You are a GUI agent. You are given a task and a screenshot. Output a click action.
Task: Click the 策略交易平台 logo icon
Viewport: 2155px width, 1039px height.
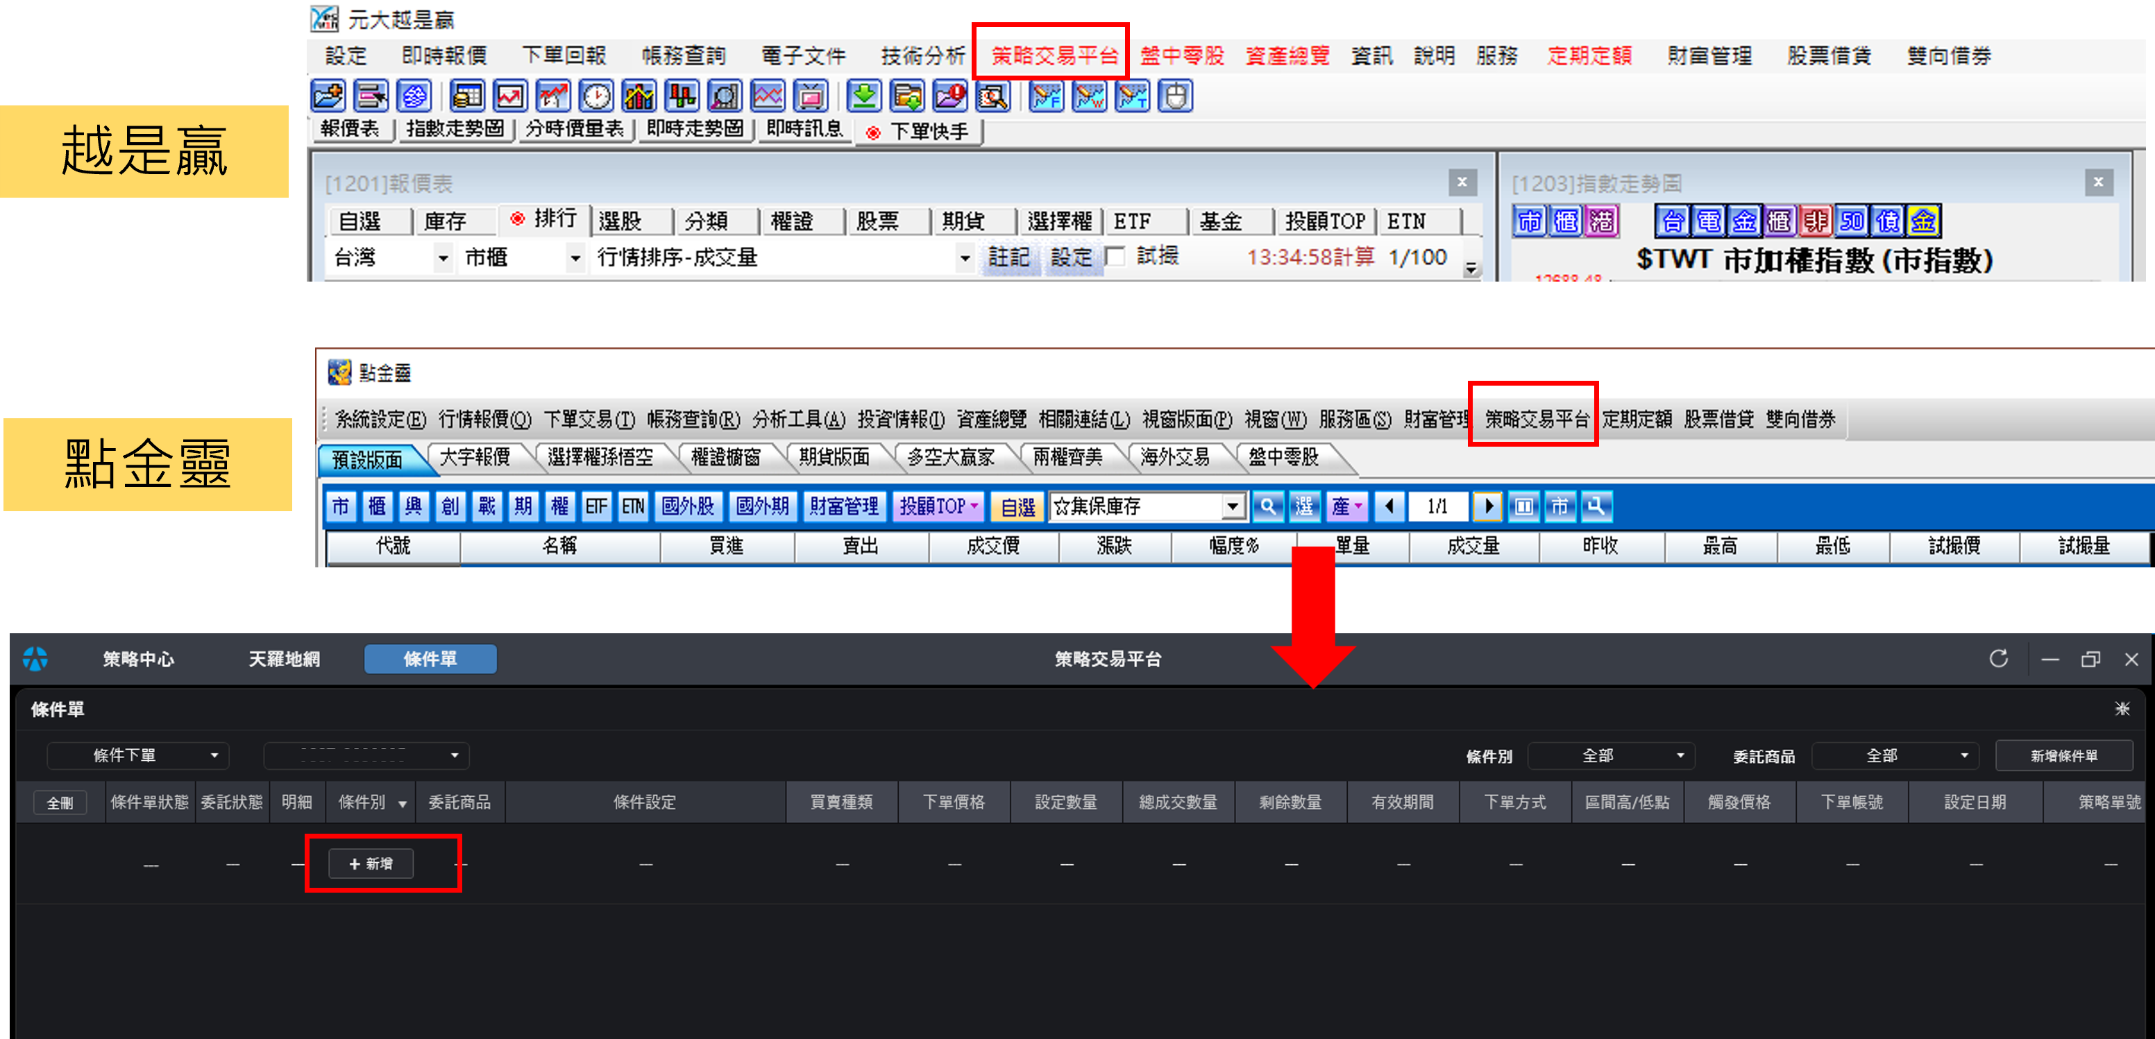35,659
